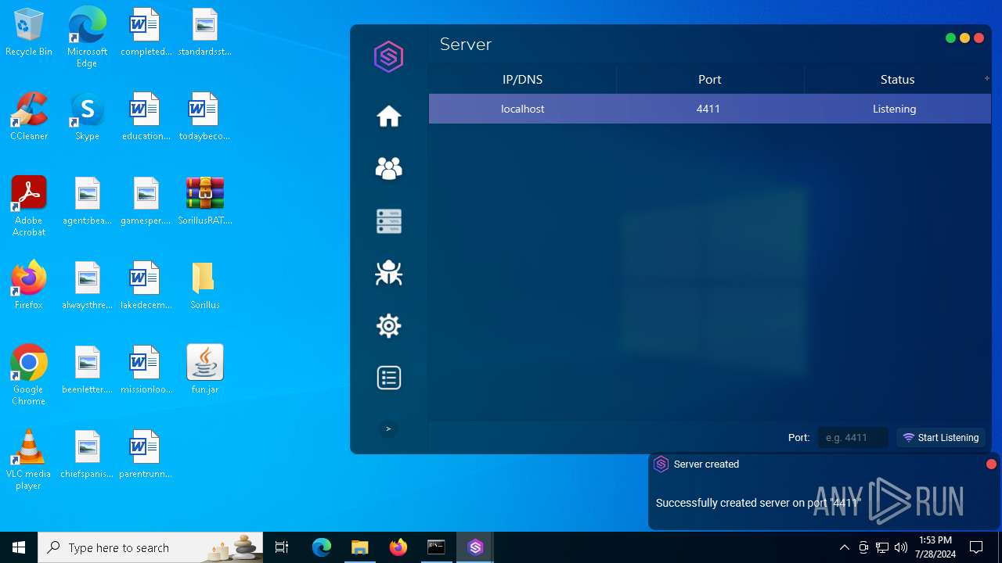Open the column menu plus button

click(986, 78)
